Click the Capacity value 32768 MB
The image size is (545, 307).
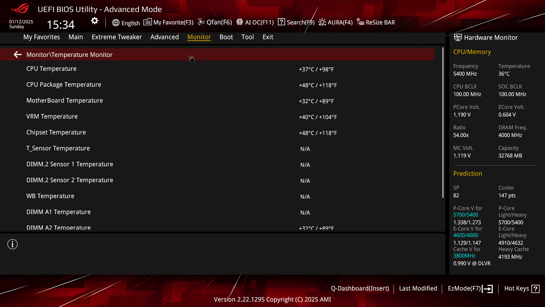(x=510, y=156)
